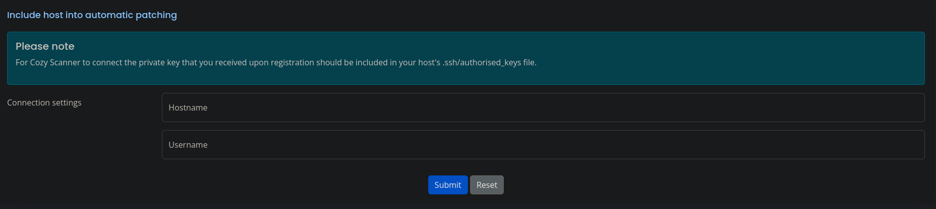Image resolution: width=936 pixels, height=209 pixels.
Task: Click the '.ssh/authorised_keys' text in the note
Action: click(482, 62)
